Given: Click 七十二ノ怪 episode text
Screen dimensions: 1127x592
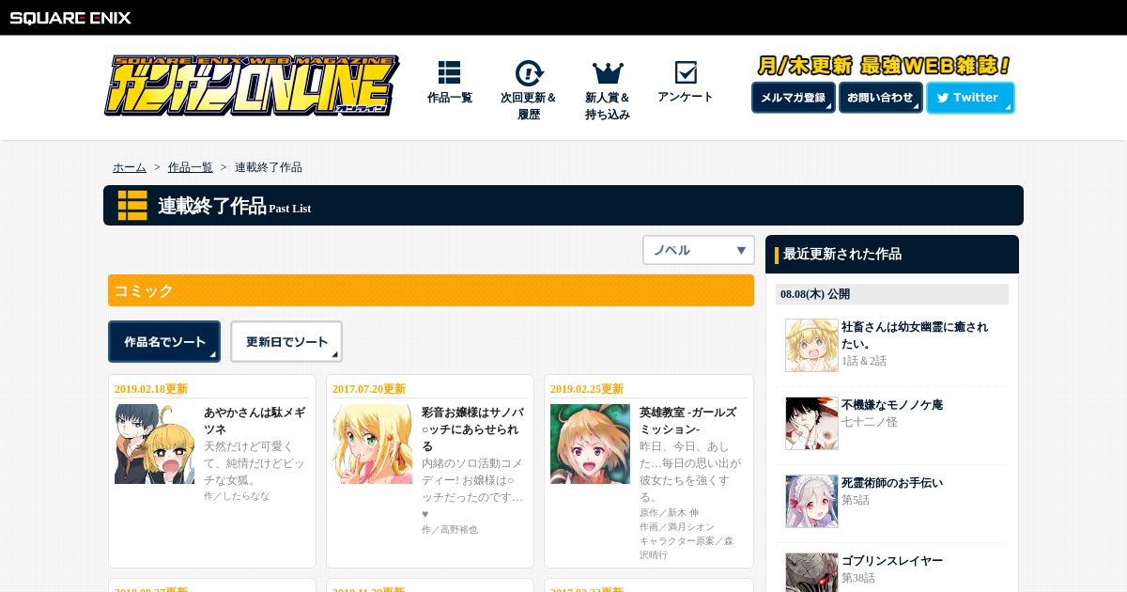Looking at the screenshot, I should pyautogui.click(x=870, y=422).
